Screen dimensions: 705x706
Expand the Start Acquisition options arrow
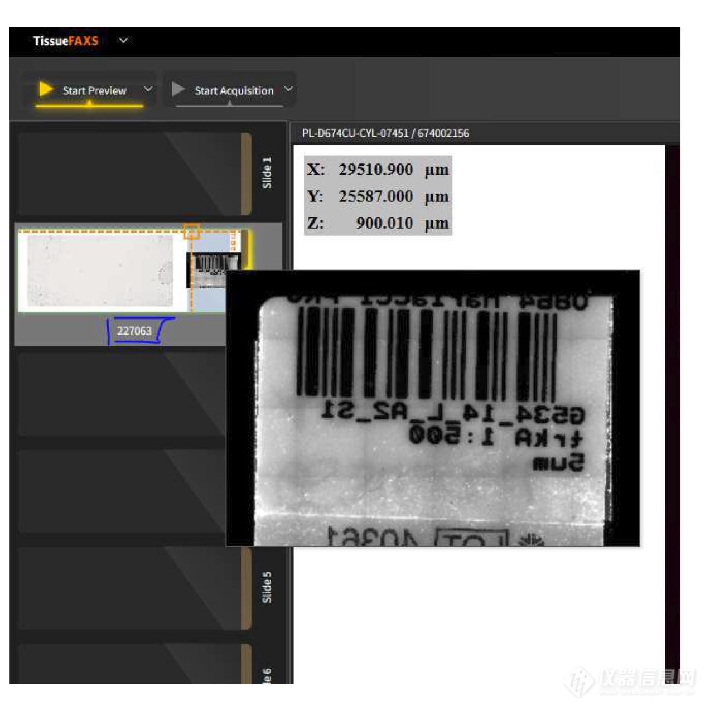pos(288,89)
